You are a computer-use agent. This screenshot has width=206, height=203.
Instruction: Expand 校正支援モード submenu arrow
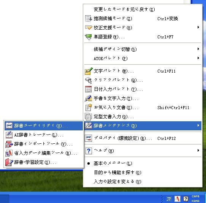[x=198, y=27]
